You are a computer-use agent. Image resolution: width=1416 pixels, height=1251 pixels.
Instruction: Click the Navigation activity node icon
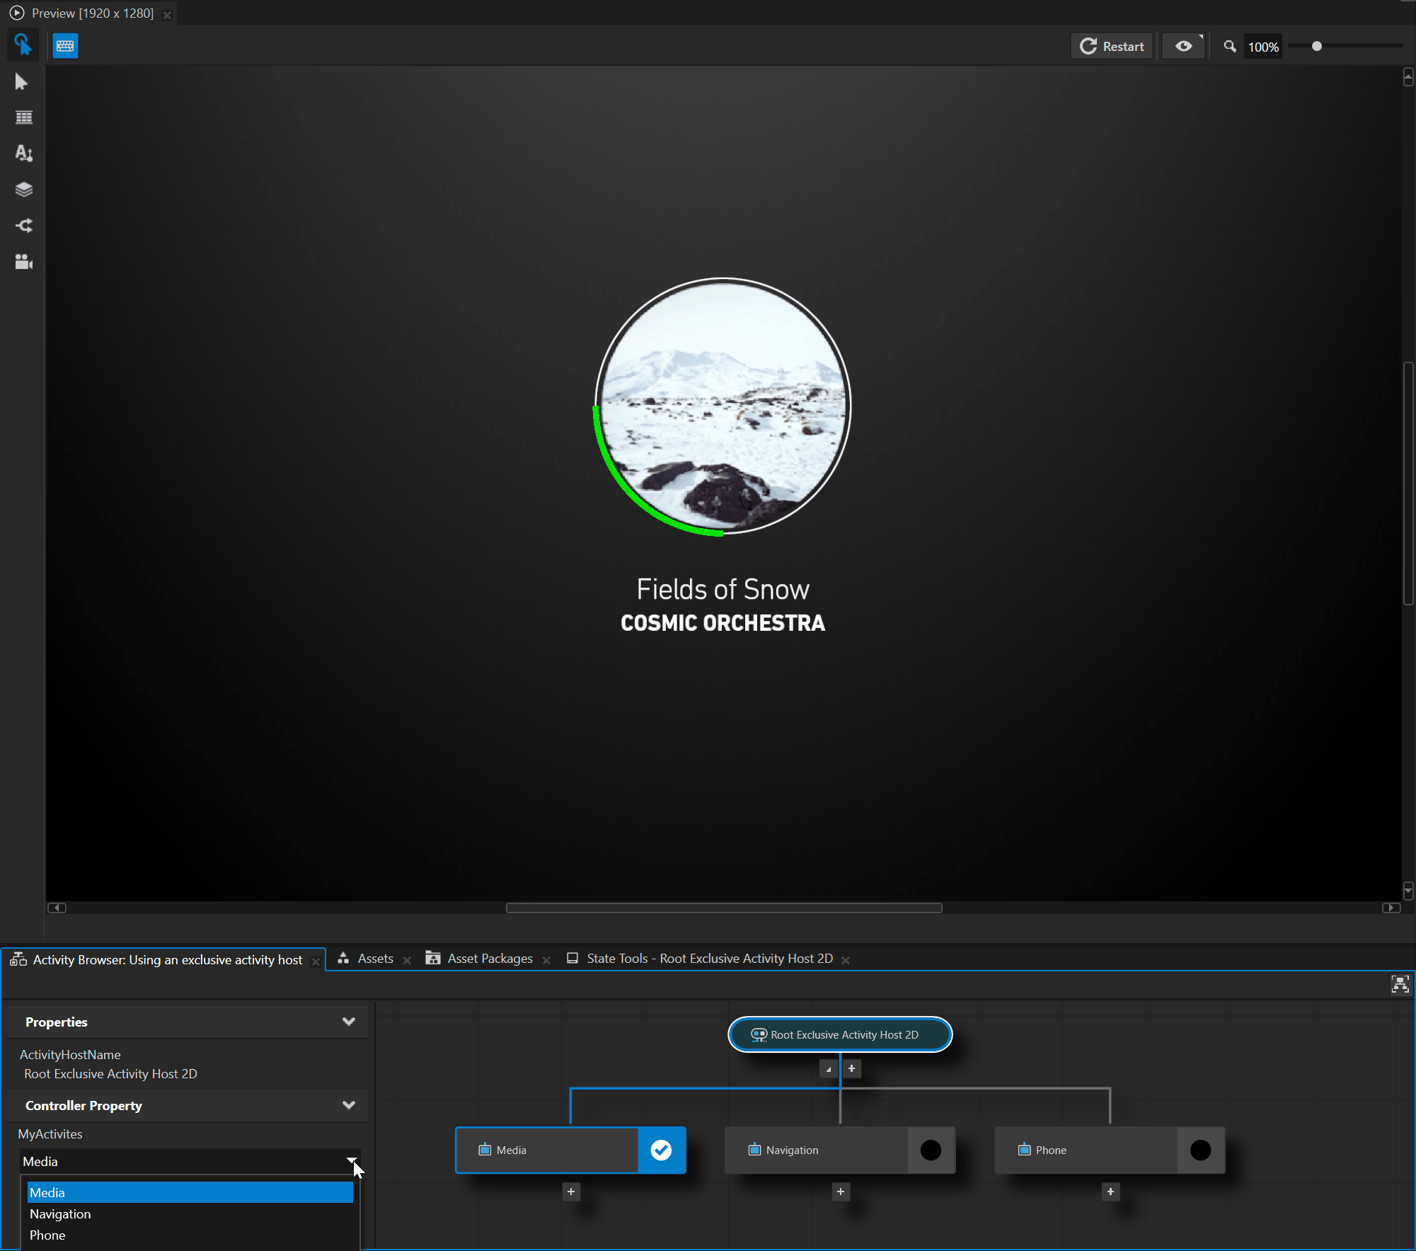tap(753, 1150)
